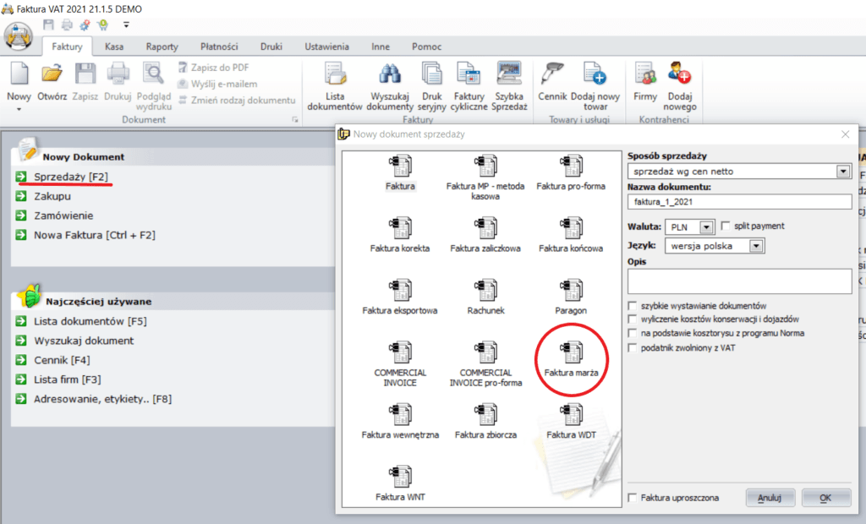Viewport: 866px width, 524px height.
Task: Click Dodaj nowego contractor icon
Action: pyautogui.click(x=679, y=77)
